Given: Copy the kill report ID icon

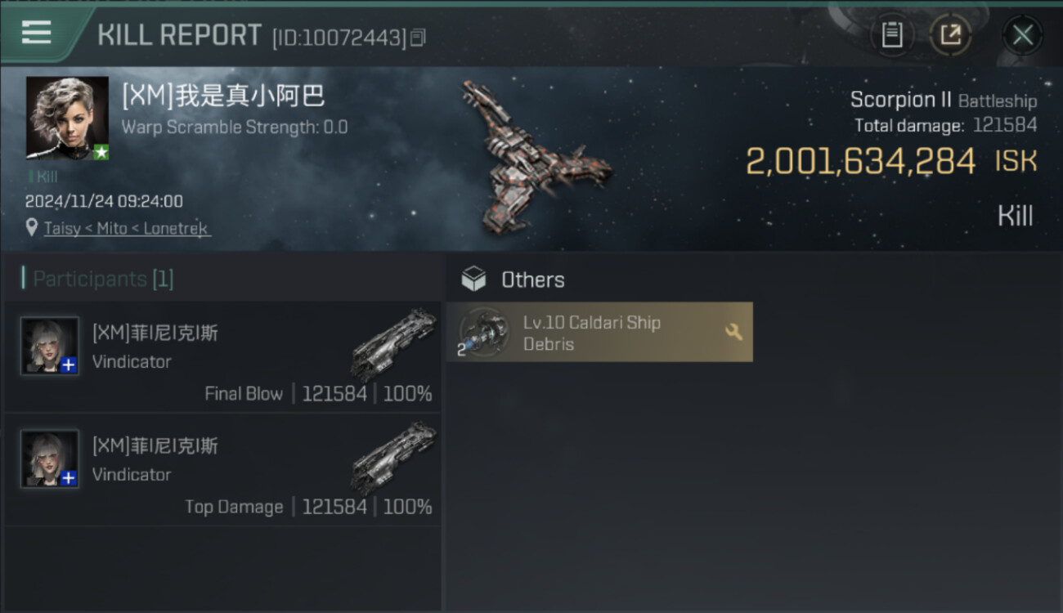Looking at the screenshot, I should [418, 37].
